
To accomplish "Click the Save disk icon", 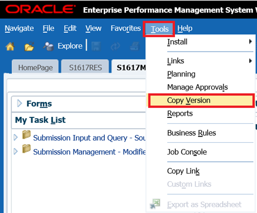I will pos(95,46).
